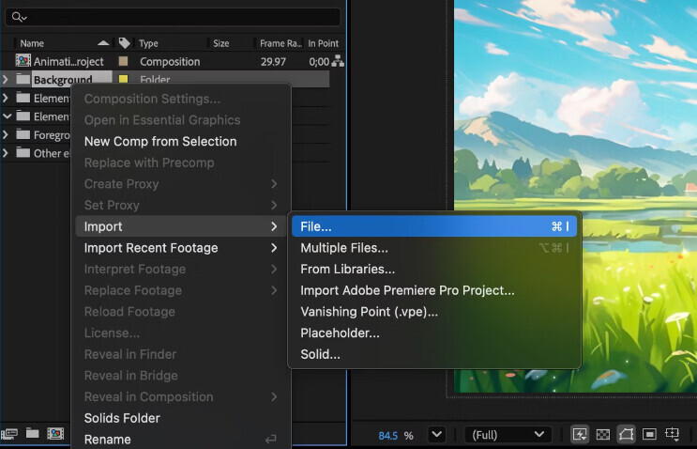The image size is (697, 449).
Task: Click the Background folder icon
Action: [23, 80]
